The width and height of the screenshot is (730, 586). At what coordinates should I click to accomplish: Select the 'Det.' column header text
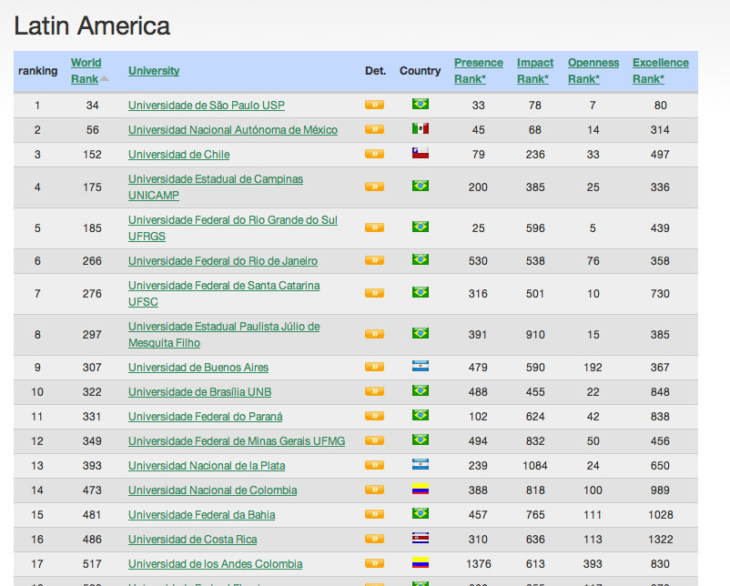(375, 71)
